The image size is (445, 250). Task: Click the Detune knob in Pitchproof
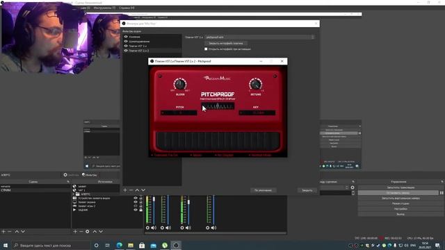point(255,84)
